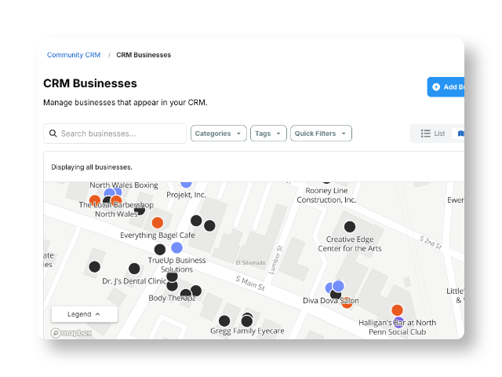Viewport: 502px width, 377px height.
Task: Select the blue marker above Projekt, Inc.
Action: click(x=186, y=185)
